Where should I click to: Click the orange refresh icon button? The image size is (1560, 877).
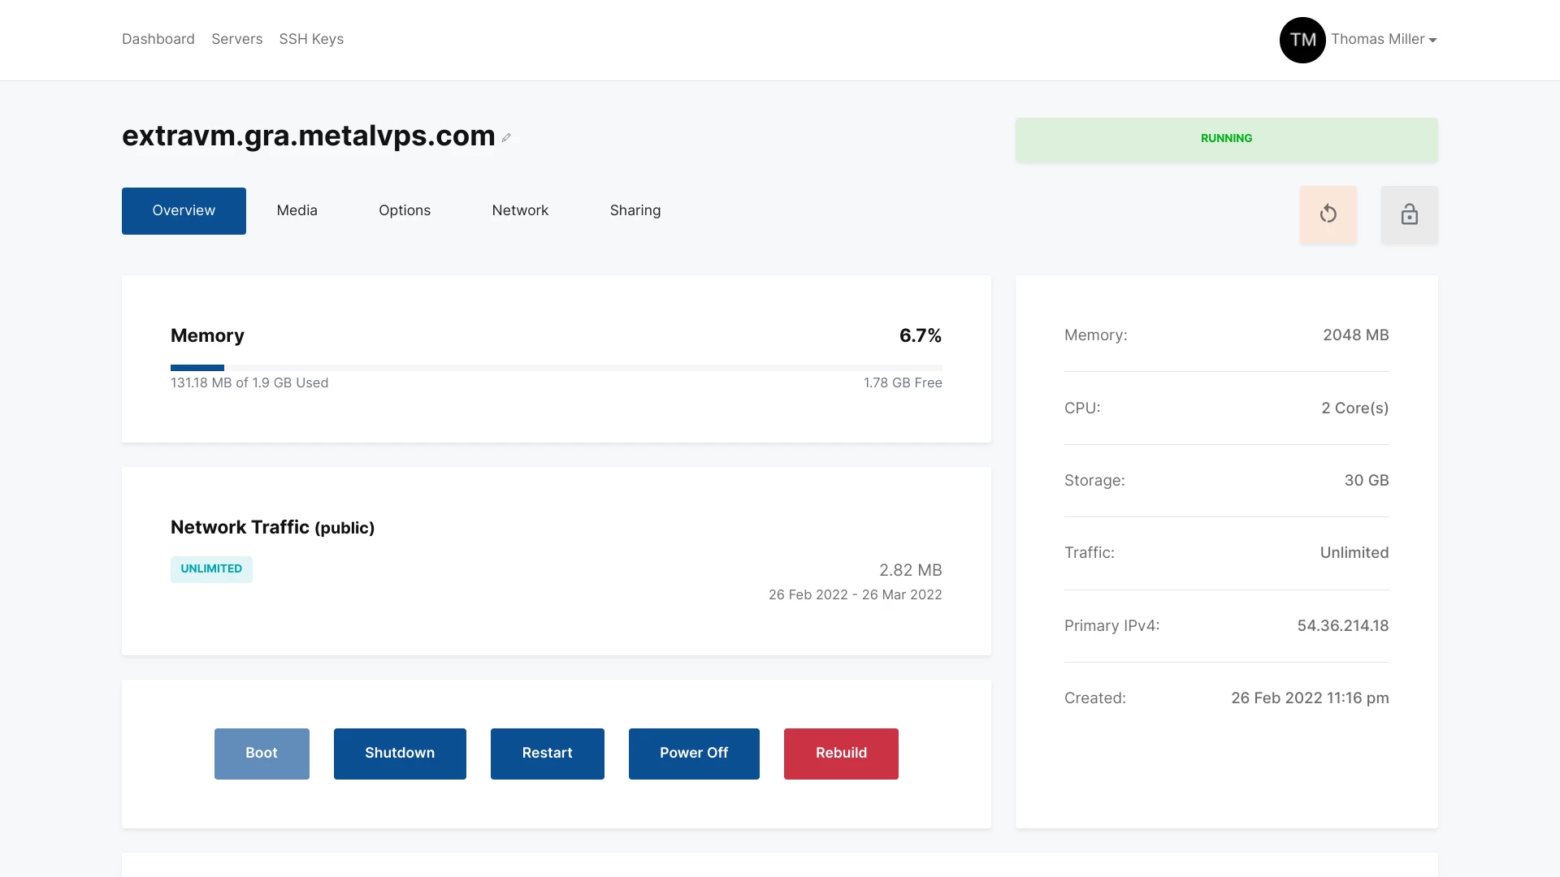1328,214
